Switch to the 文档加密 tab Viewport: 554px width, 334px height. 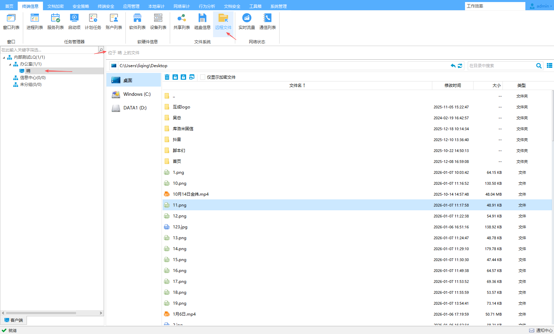(55, 6)
